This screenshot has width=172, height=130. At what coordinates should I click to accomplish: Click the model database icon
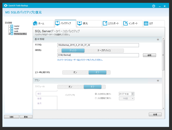12,29
